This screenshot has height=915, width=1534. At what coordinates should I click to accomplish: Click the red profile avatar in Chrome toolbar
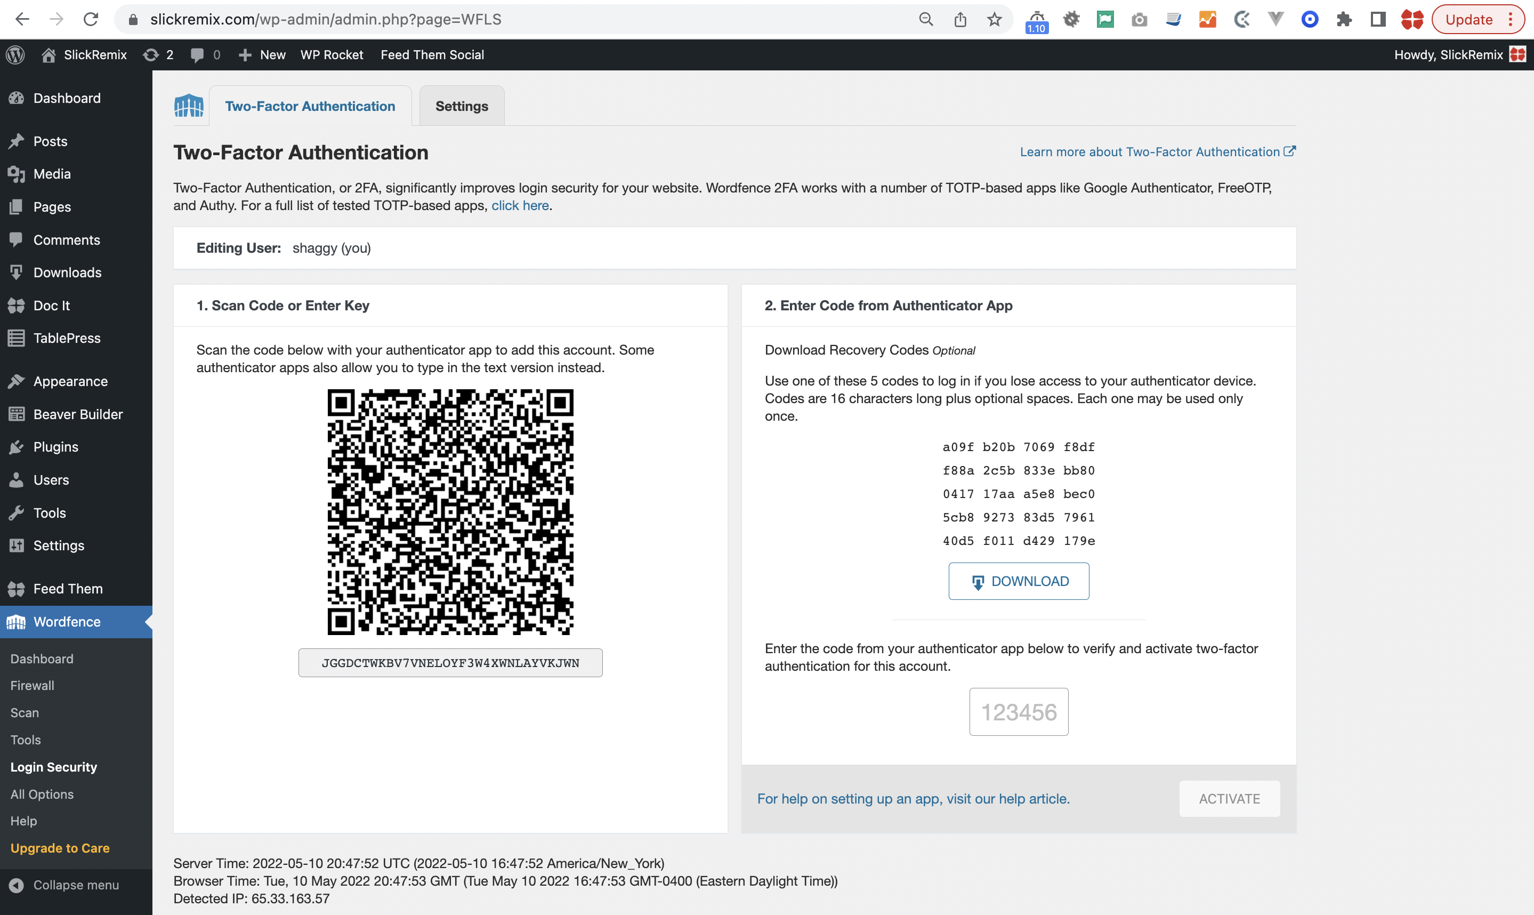point(1412,19)
